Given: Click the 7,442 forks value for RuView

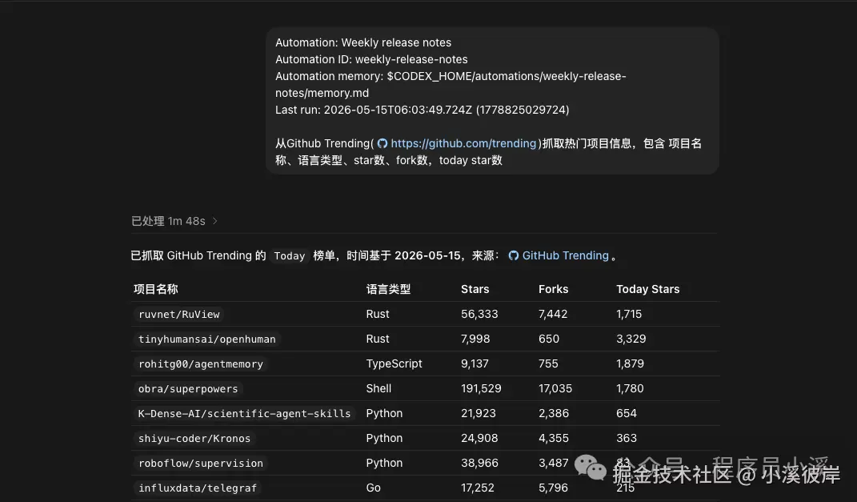Looking at the screenshot, I should (553, 314).
